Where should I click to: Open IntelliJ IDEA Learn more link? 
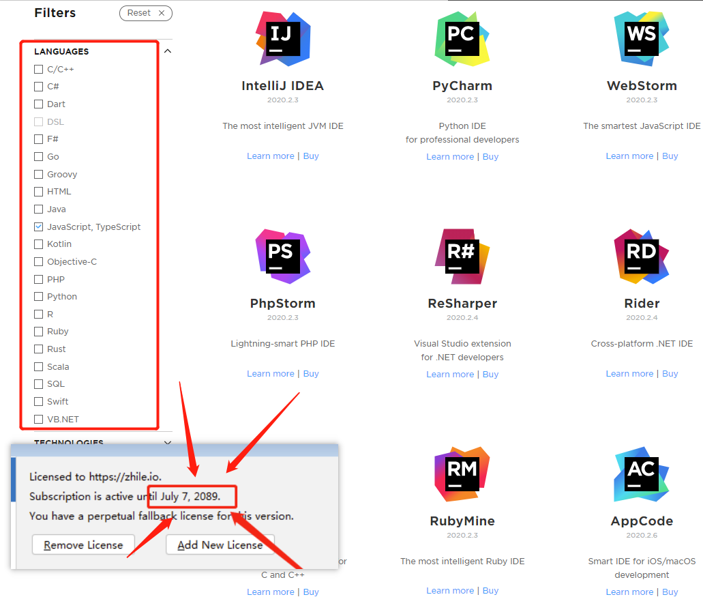click(270, 156)
